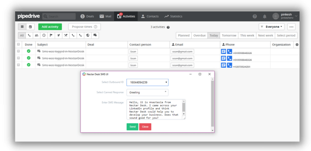Image resolution: width=311 pixels, height=151 pixels.
Task: Toggle done checkmark for +12073524251 row
Action: [29, 65]
